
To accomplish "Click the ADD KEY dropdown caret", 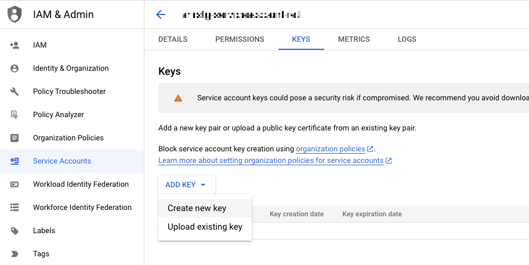I will (x=203, y=185).
